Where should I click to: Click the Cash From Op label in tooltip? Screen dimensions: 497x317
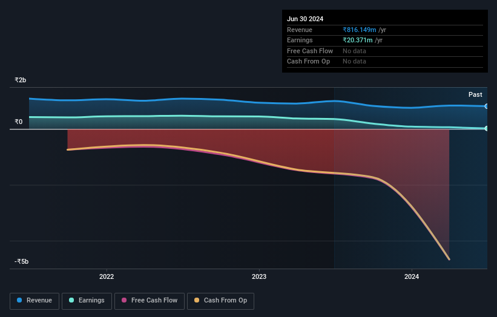[x=308, y=62]
